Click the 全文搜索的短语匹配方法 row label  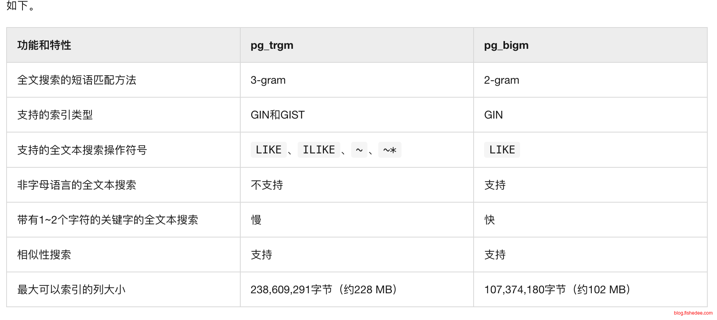click(77, 80)
